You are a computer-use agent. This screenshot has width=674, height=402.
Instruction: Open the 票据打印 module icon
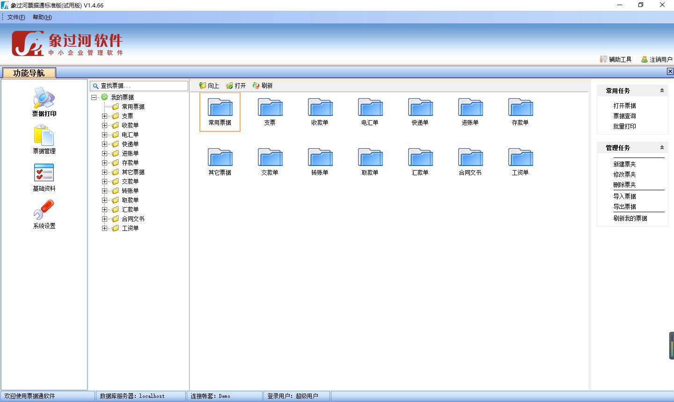tap(44, 98)
